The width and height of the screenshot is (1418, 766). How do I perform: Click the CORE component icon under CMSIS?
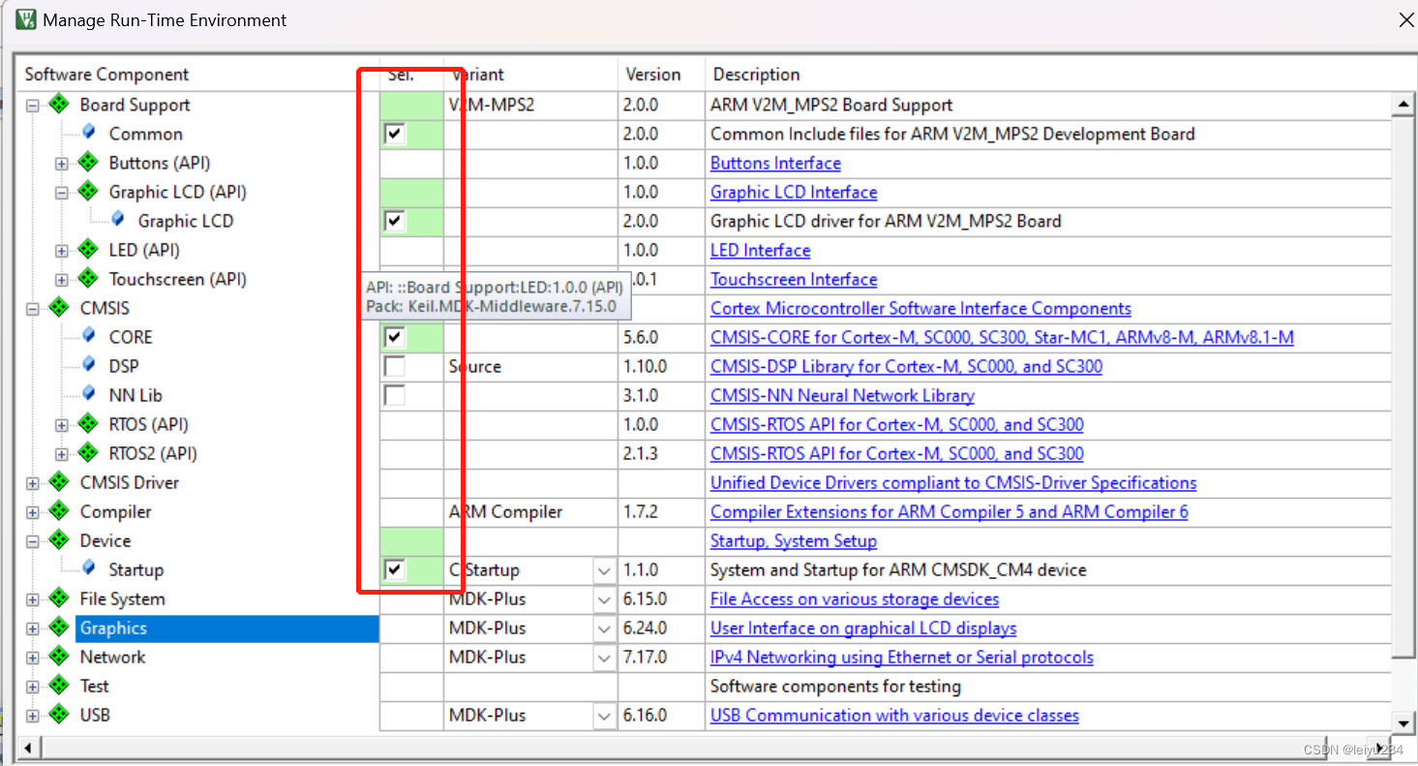pyautogui.click(x=88, y=336)
